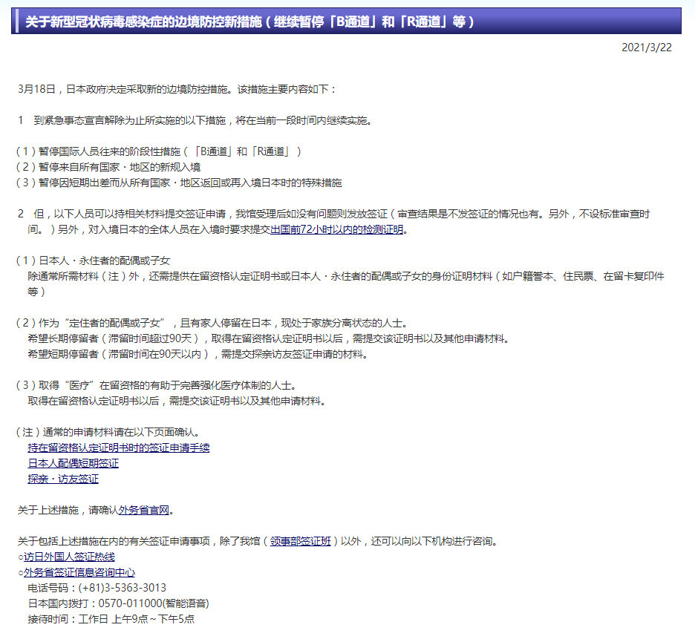Click the 暂停来自所有国家・地区的新规入境 line
This screenshot has height=642, width=695.
pyautogui.click(x=108, y=167)
